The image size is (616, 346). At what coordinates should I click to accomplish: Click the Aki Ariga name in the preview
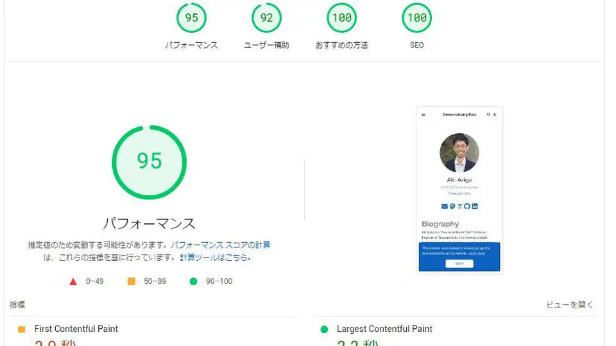(459, 179)
